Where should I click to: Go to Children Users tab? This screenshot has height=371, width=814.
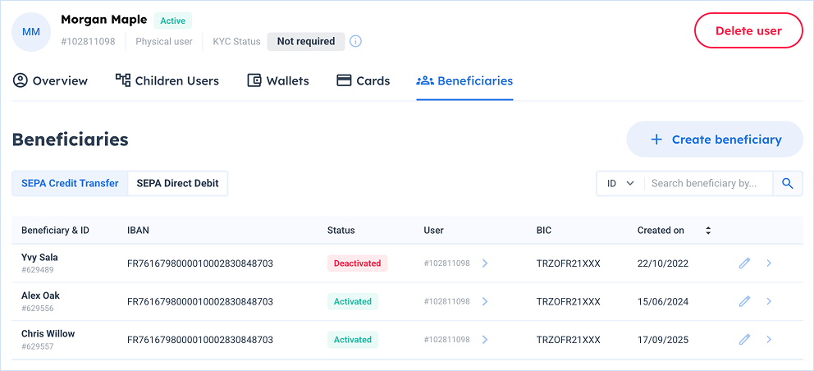click(x=167, y=80)
